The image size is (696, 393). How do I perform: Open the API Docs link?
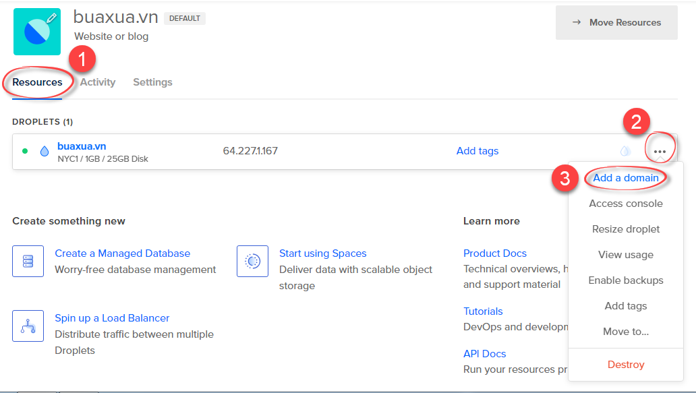[x=485, y=354]
